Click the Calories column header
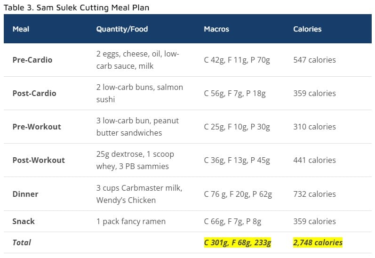Image resolution: width=375 pixels, height=258 pixels. pos(307,29)
